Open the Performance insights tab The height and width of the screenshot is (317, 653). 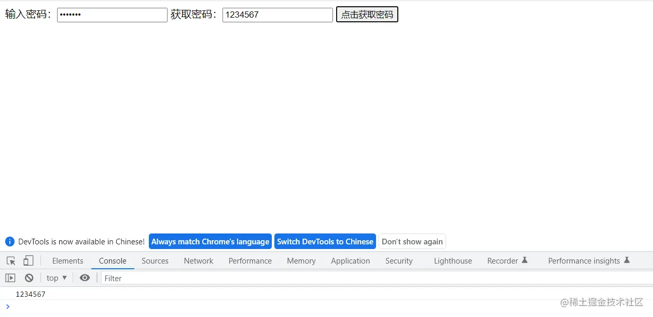point(589,261)
